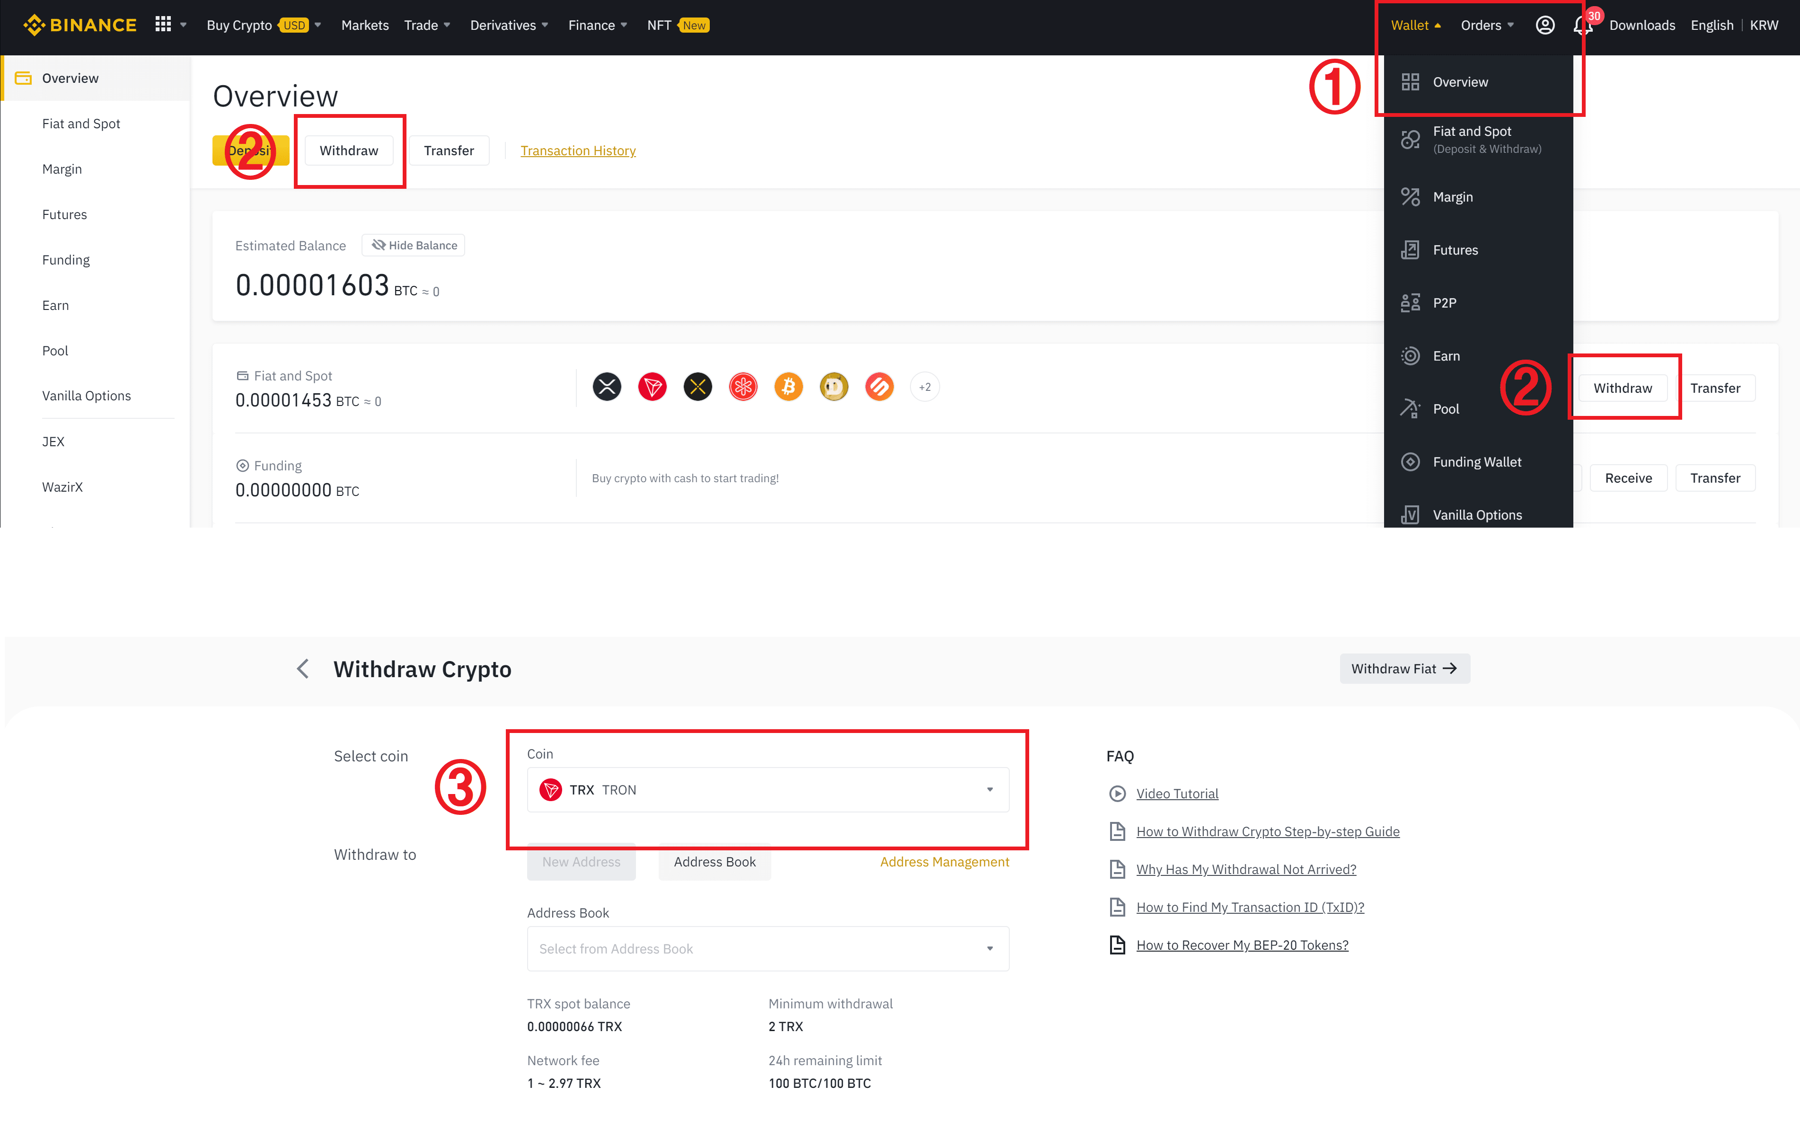This screenshot has height=1130, width=1800.
Task: Expand Select from Address Book dropdown
Action: (768, 948)
